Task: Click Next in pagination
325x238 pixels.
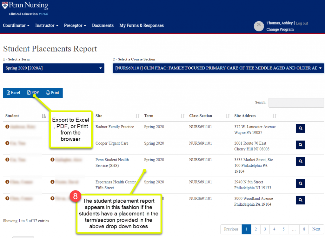Action: 316,229
